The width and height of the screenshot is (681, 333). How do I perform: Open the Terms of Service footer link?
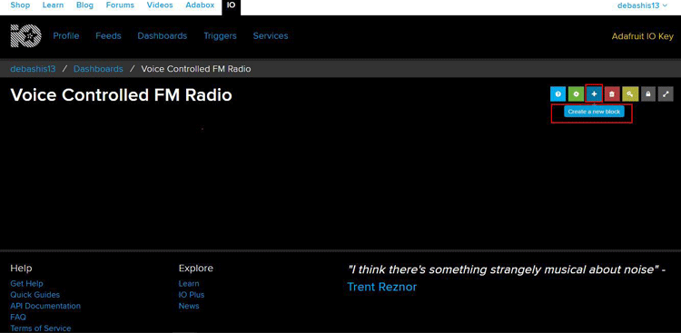pyautogui.click(x=40, y=328)
